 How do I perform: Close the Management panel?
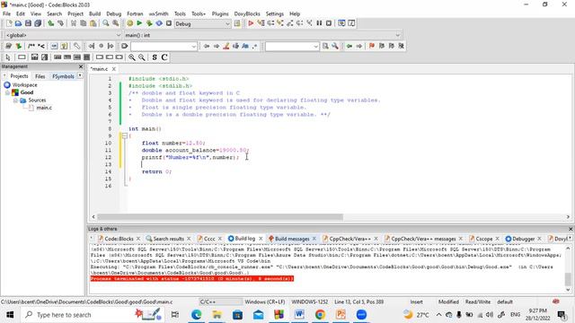point(81,66)
